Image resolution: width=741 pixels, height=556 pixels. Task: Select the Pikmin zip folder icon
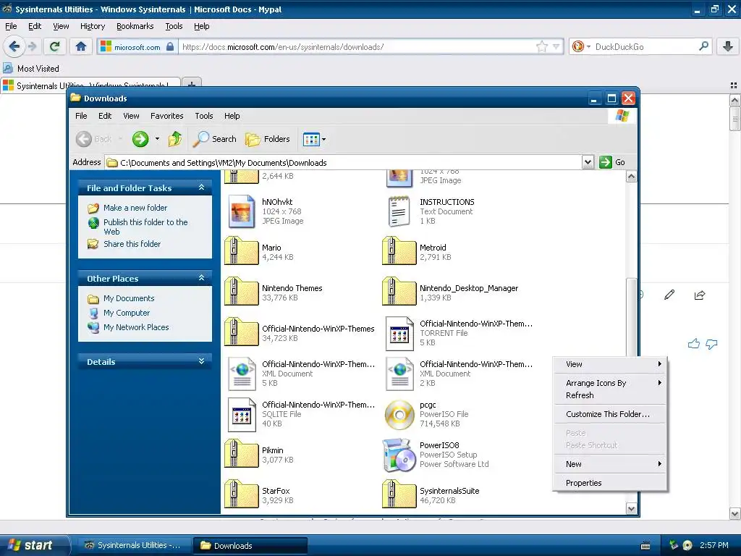click(x=241, y=453)
